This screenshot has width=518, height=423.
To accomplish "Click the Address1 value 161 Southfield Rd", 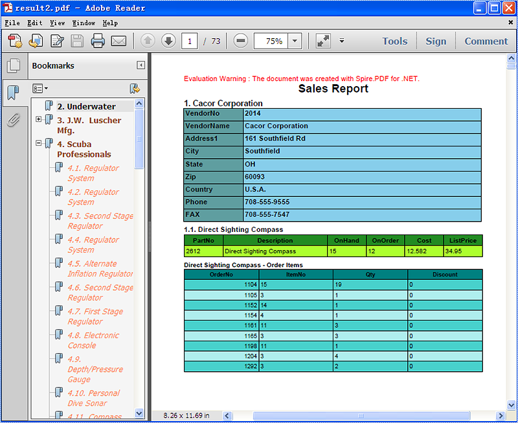I will click(275, 139).
